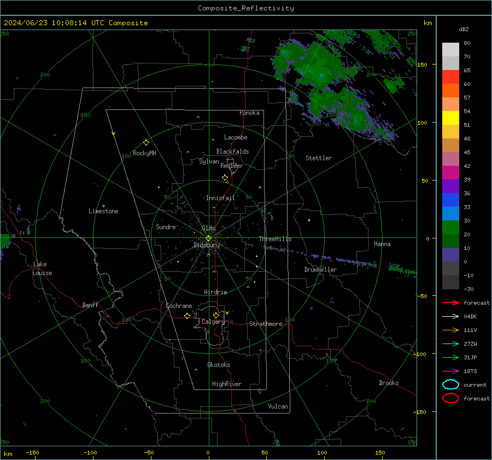
Task: Click the ThreeHills town label
Action: click(275, 239)
